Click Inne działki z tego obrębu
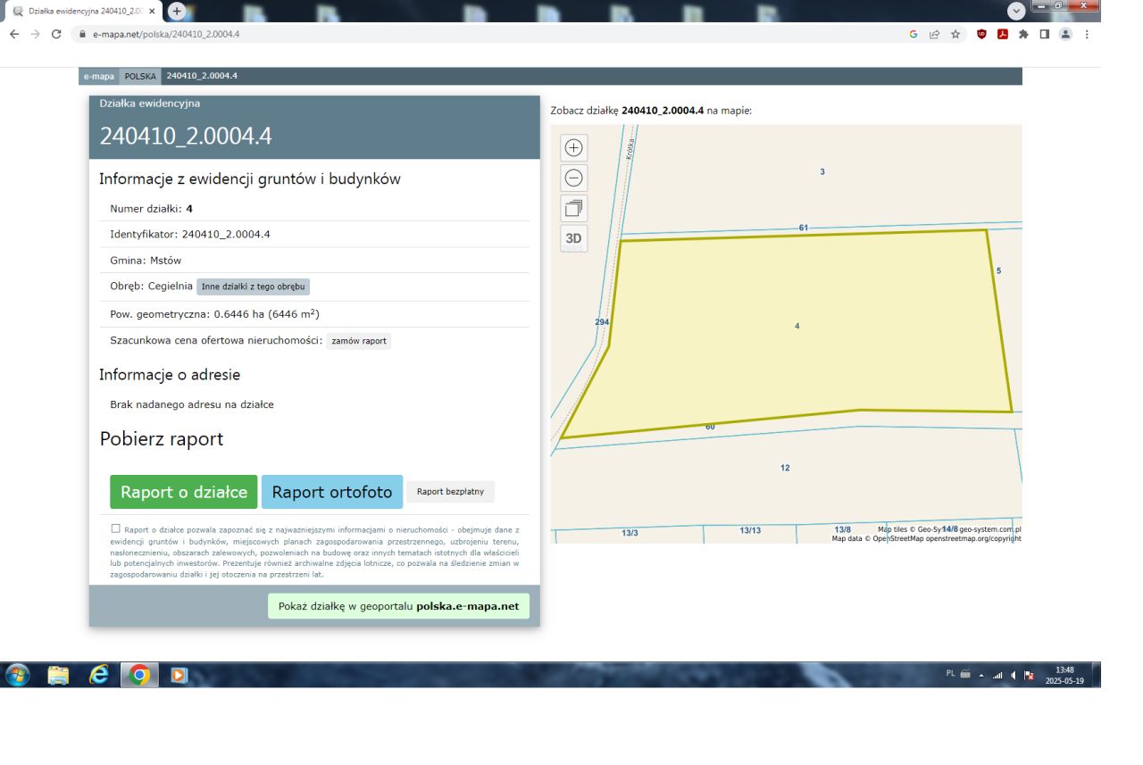 click(253, 287)
